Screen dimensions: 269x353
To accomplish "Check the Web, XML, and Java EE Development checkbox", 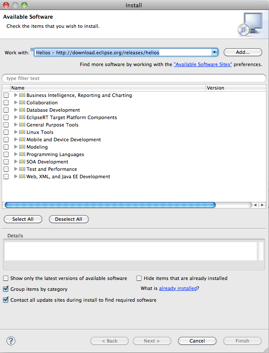I will pyautogui.click(x=6, y=176).
